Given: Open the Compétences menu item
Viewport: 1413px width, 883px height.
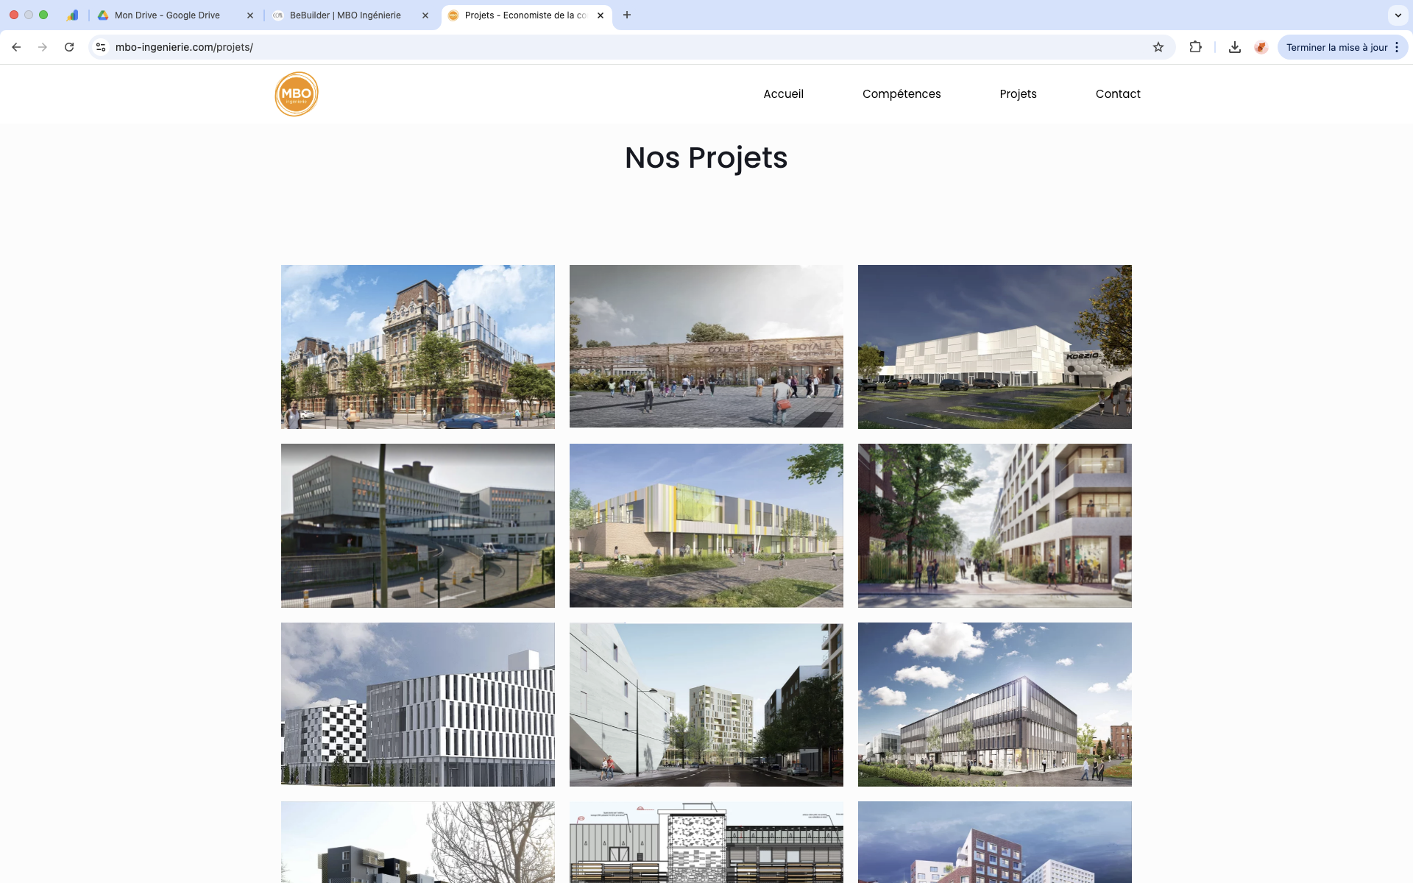Looking at the screenshot, I should (x=901, y=94).
